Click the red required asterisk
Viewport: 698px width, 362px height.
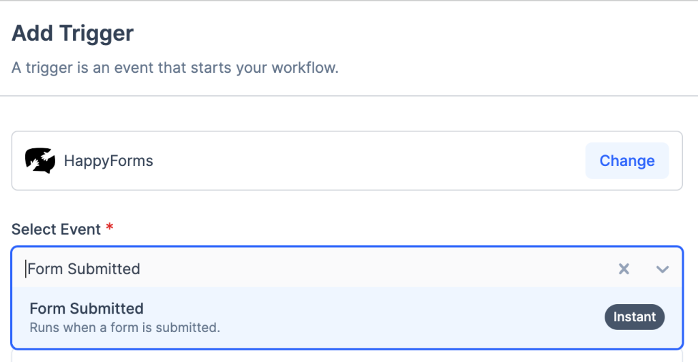109,228
